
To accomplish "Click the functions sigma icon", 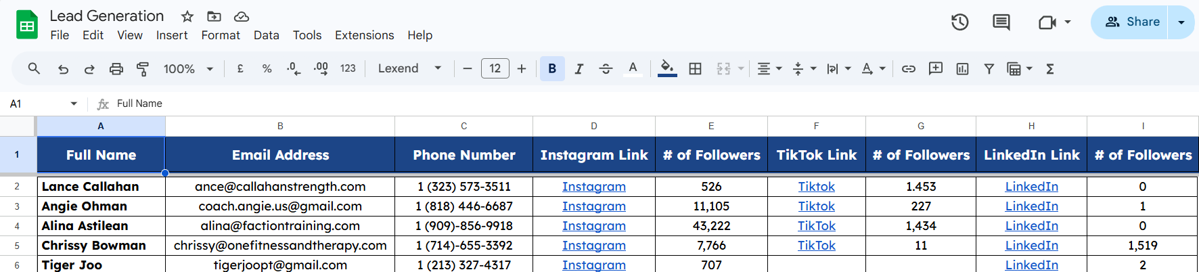I will click(1050, 68).
